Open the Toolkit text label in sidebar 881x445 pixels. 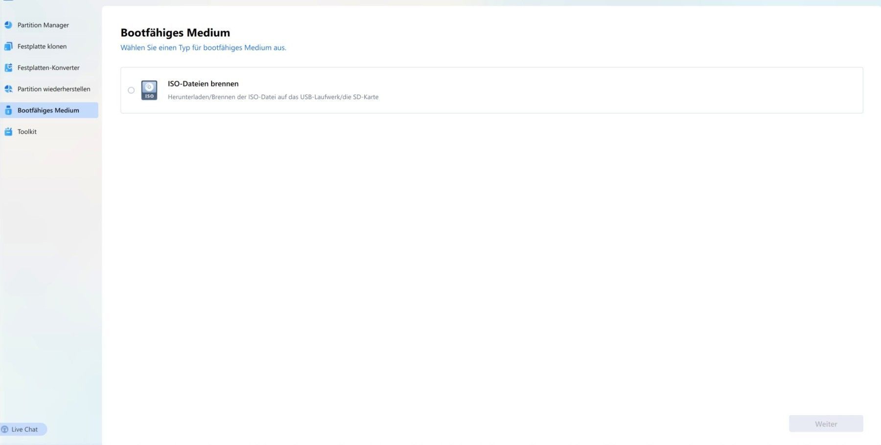point(27,132)
